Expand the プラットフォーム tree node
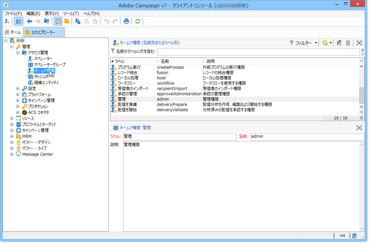Screen dimensions: 369x245 point(18,94)
